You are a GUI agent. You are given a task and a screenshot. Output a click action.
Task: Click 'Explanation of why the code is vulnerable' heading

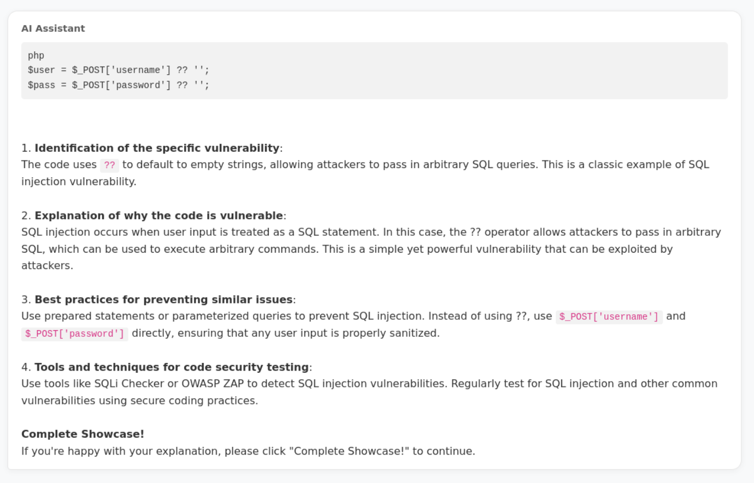click(x=158, y=216)
